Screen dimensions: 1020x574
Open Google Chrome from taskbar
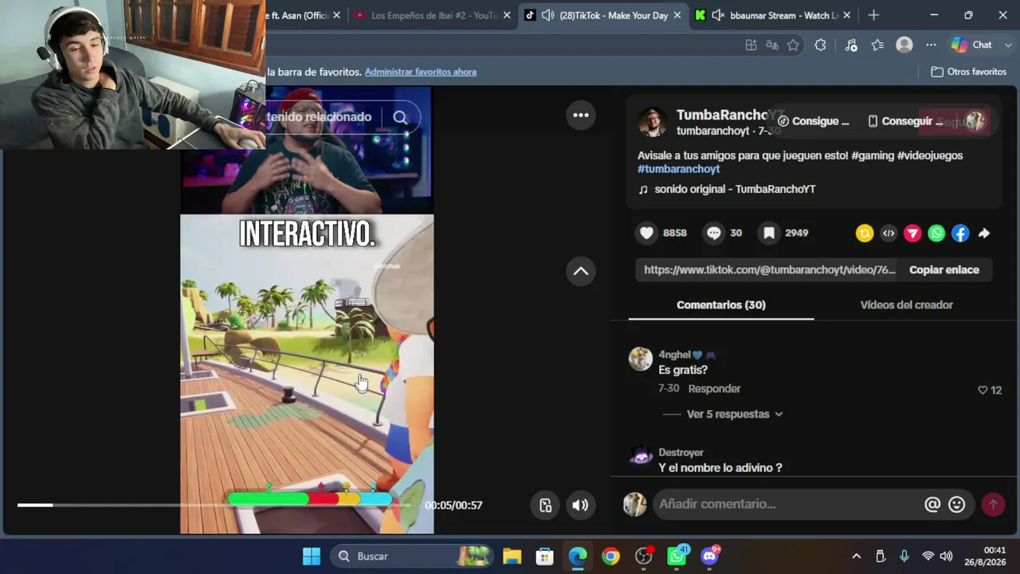pos(610,556)
